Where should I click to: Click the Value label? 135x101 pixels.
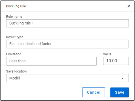point(107,54)
